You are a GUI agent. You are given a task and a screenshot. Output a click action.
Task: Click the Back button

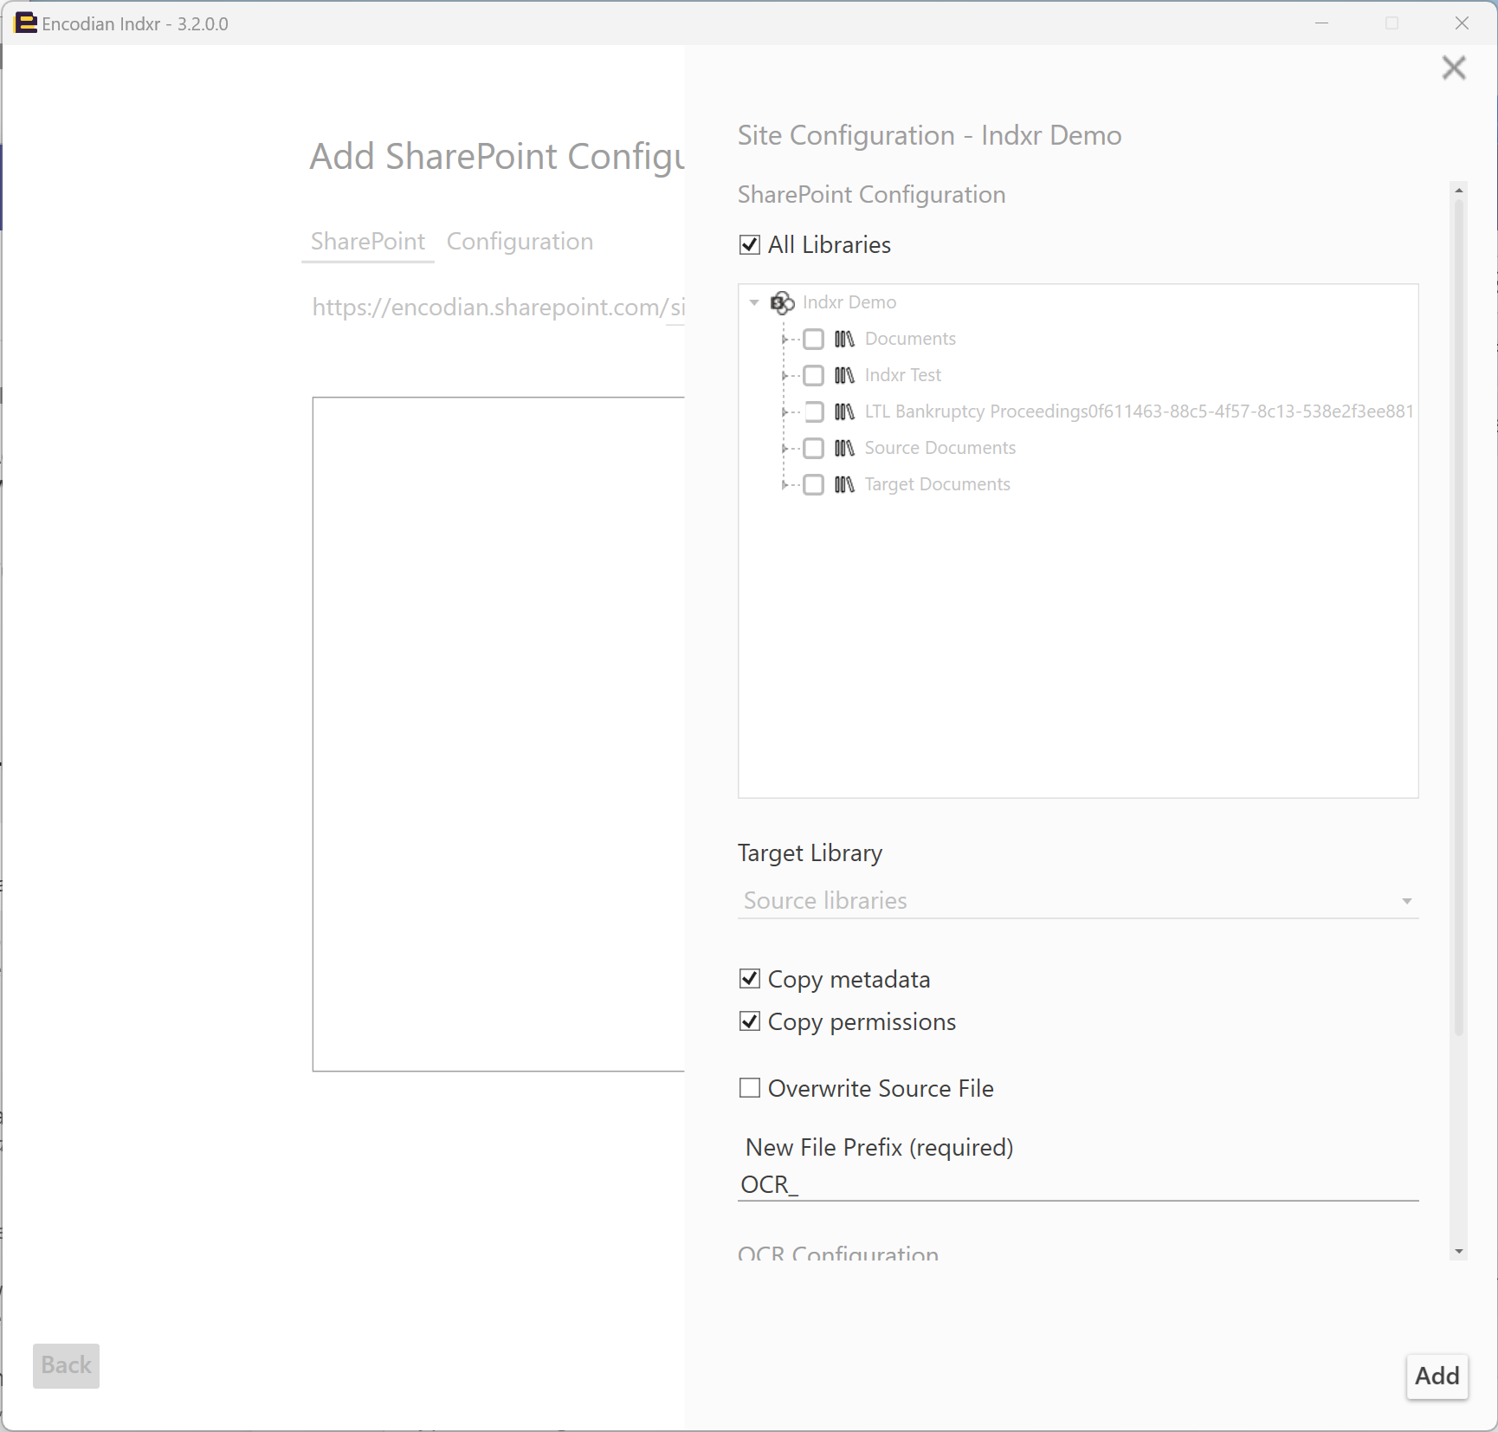coord(66,1365)
